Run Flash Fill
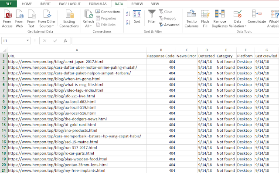The height and width of the screenshot is (173, 279). 205,19
